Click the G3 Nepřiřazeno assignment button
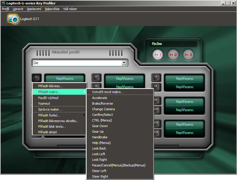Image resolution: width=237 pixels, height=180 pixels. coord(185,79)
